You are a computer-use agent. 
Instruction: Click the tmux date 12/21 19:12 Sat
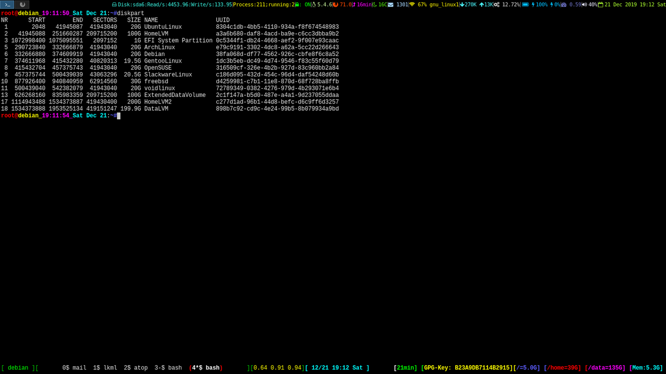(x=337, y=368)
